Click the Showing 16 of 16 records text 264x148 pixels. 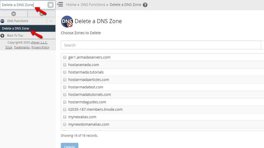[x=79, y=136]
